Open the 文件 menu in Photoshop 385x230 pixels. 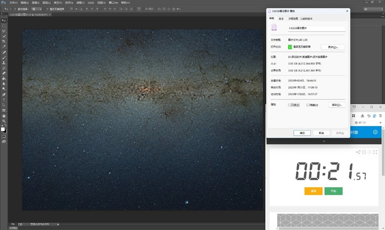[13, 2]
